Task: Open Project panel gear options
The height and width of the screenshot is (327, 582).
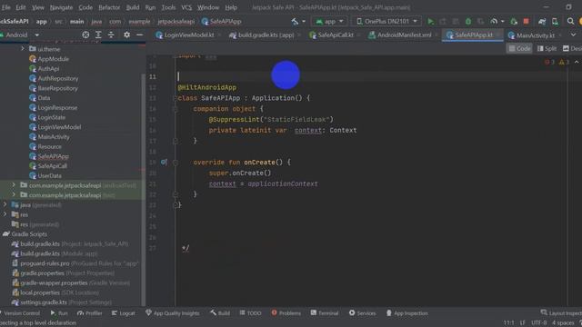Action: tap(127, 35)
